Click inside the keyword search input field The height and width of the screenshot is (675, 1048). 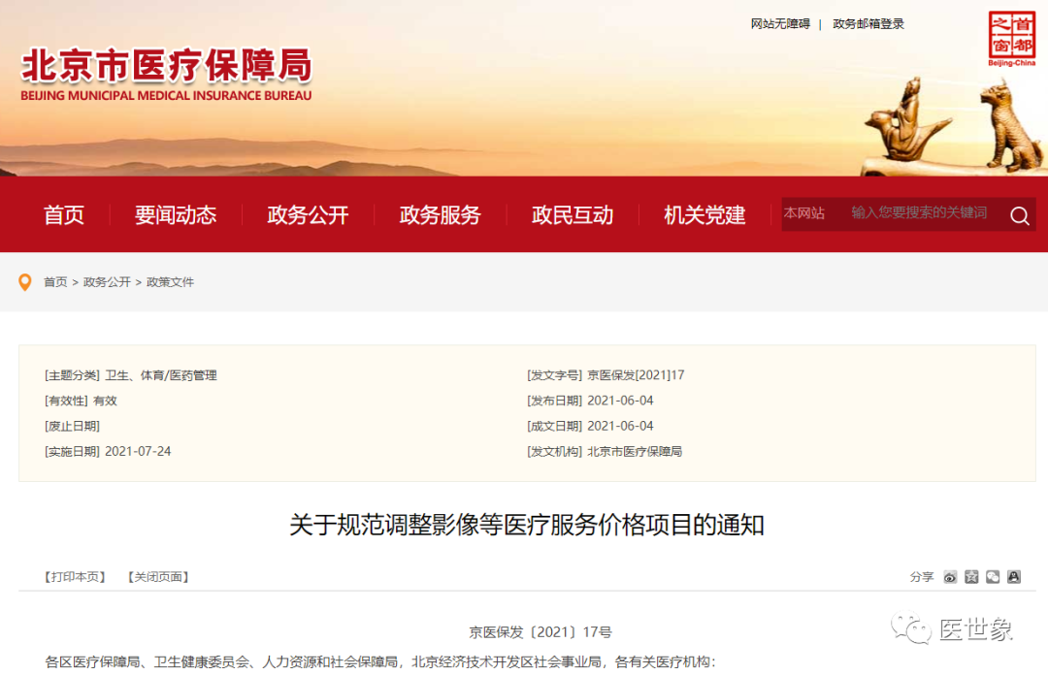coord(912,214)
